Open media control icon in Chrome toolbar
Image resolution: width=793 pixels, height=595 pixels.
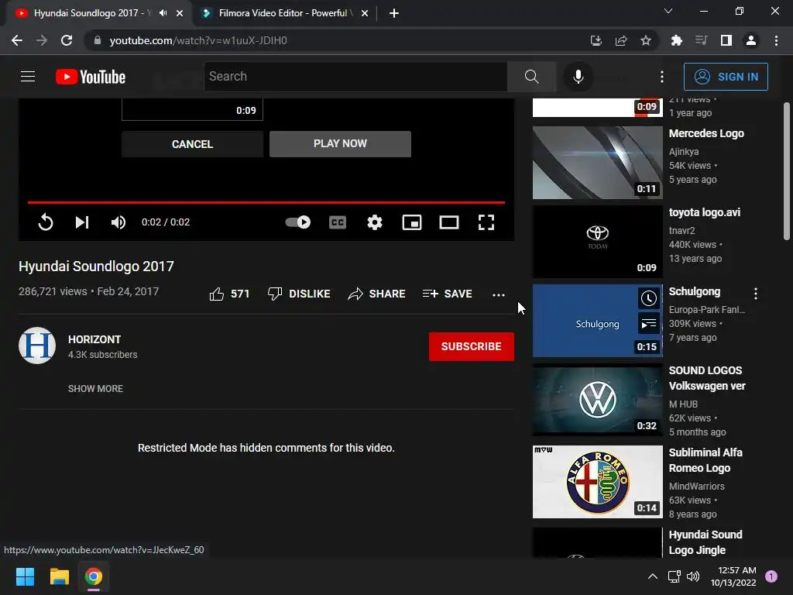tap(701, 40)
